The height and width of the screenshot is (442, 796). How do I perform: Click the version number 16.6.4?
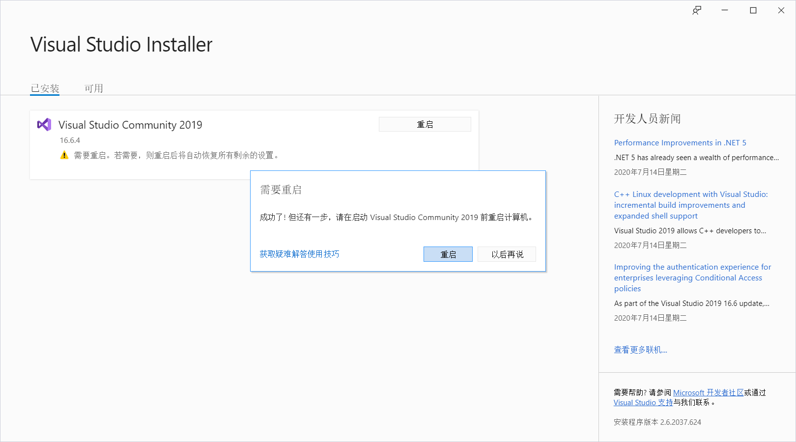70,140
